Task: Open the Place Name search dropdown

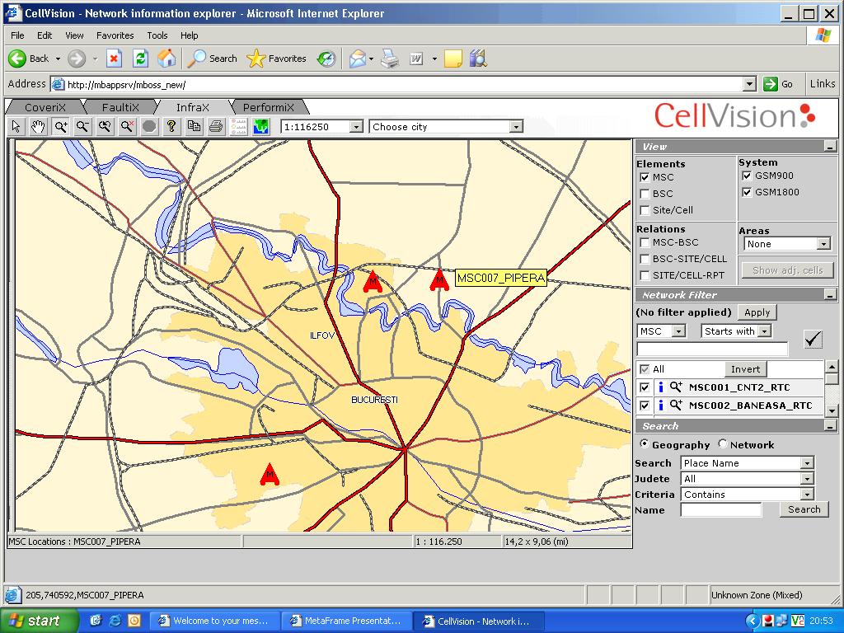Action: click(x=806, y=463)
